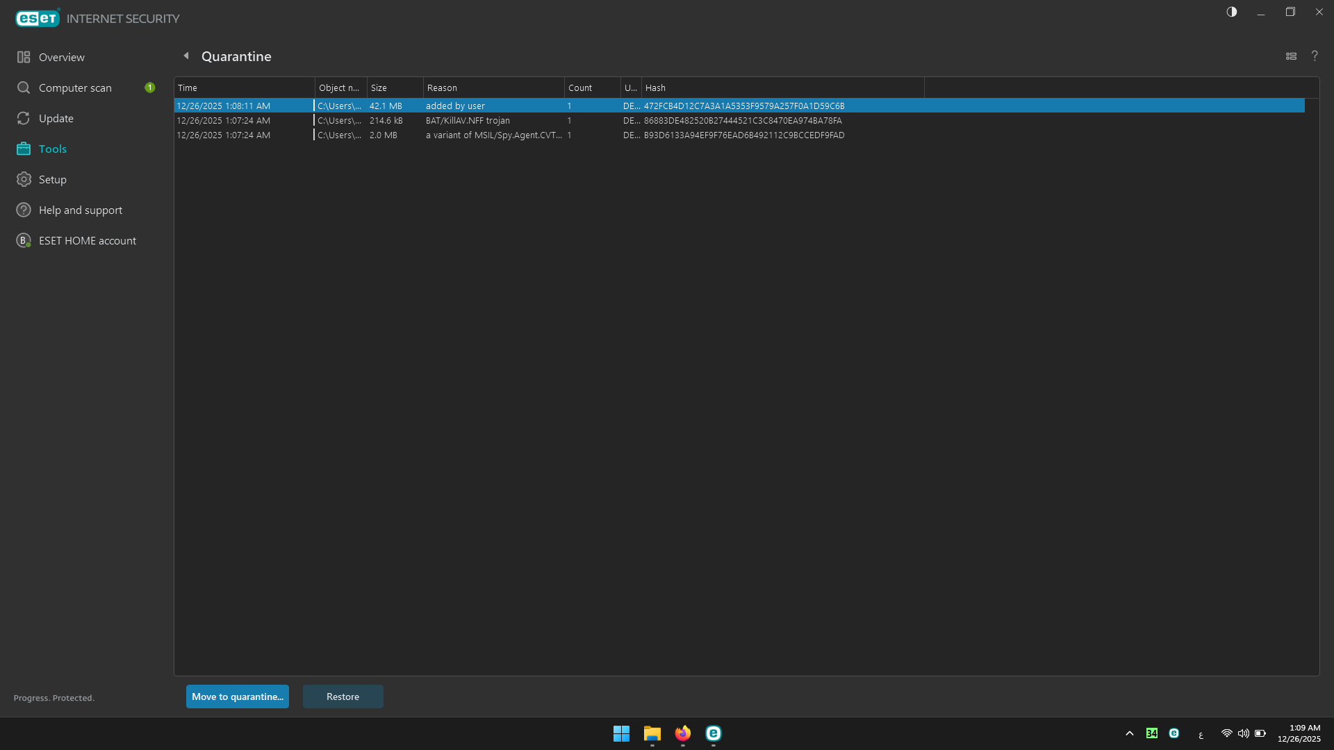Show hidden system tray icons

click(1130, 733)
